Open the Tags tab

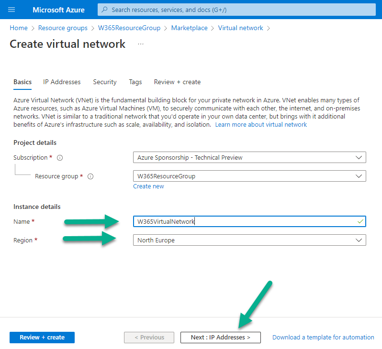(135, 82)
